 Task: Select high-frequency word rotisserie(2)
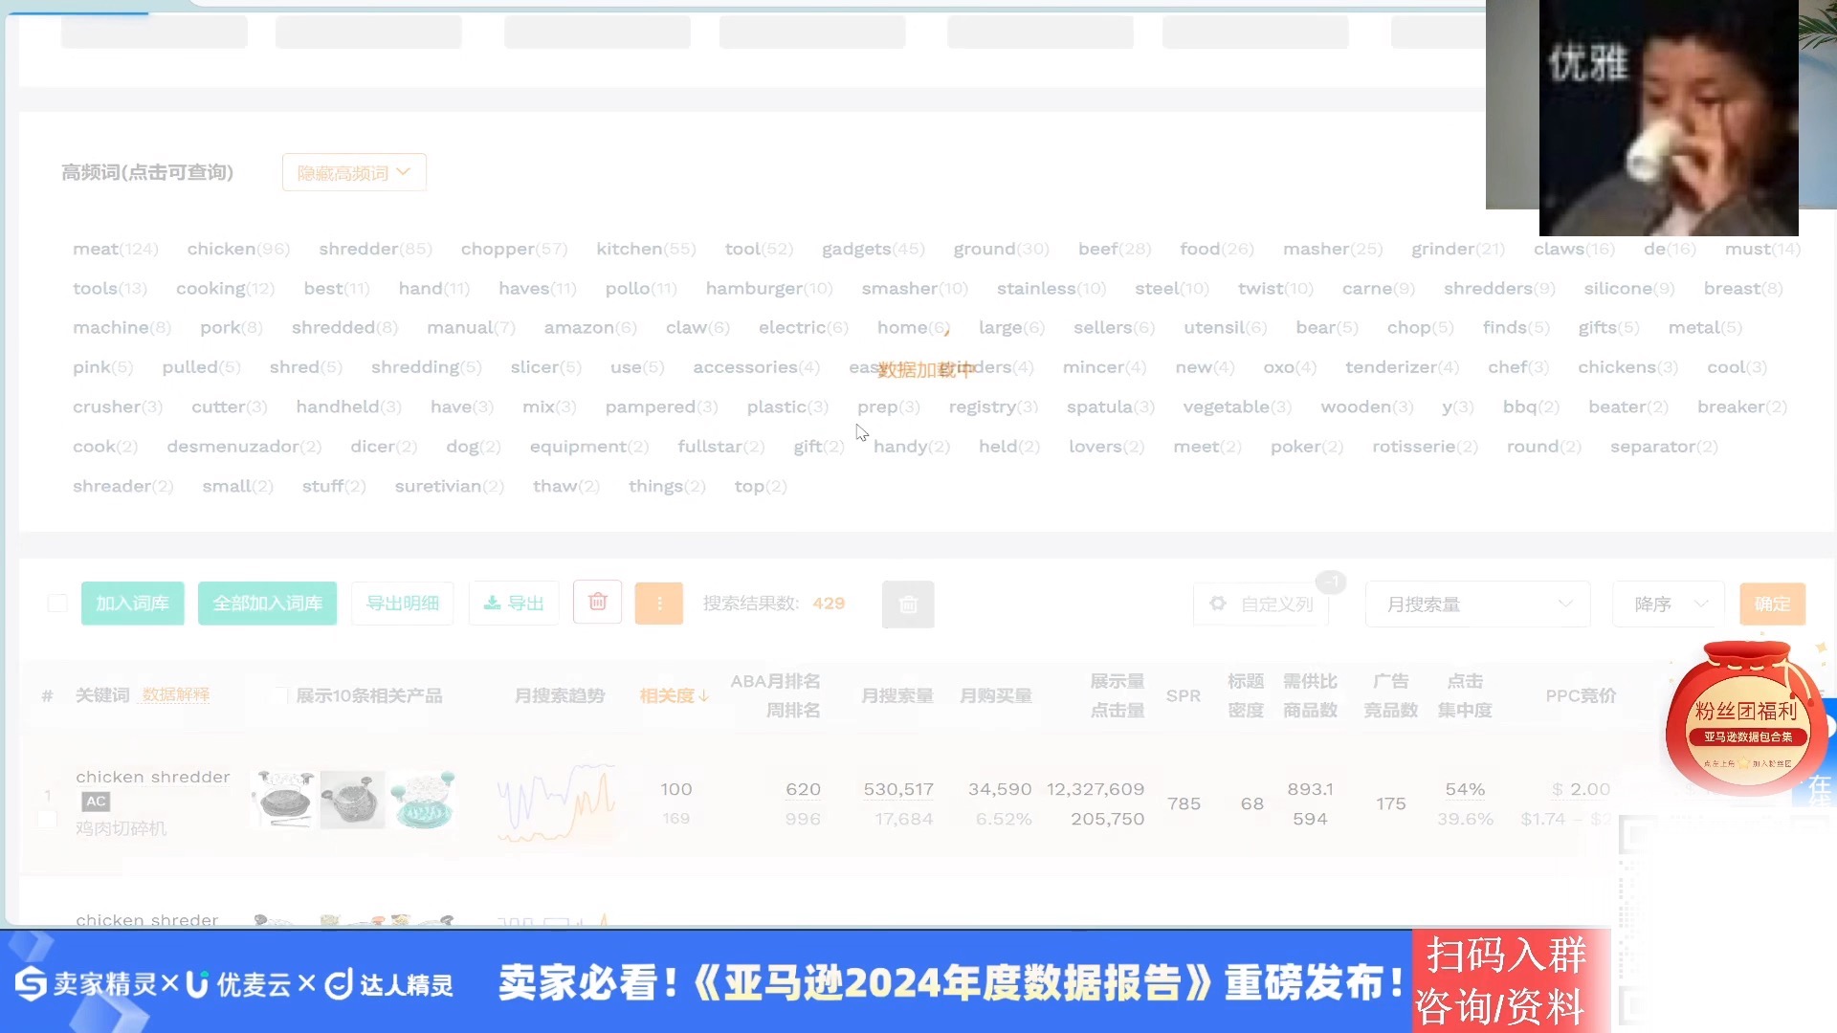[x=1425, y=447]
